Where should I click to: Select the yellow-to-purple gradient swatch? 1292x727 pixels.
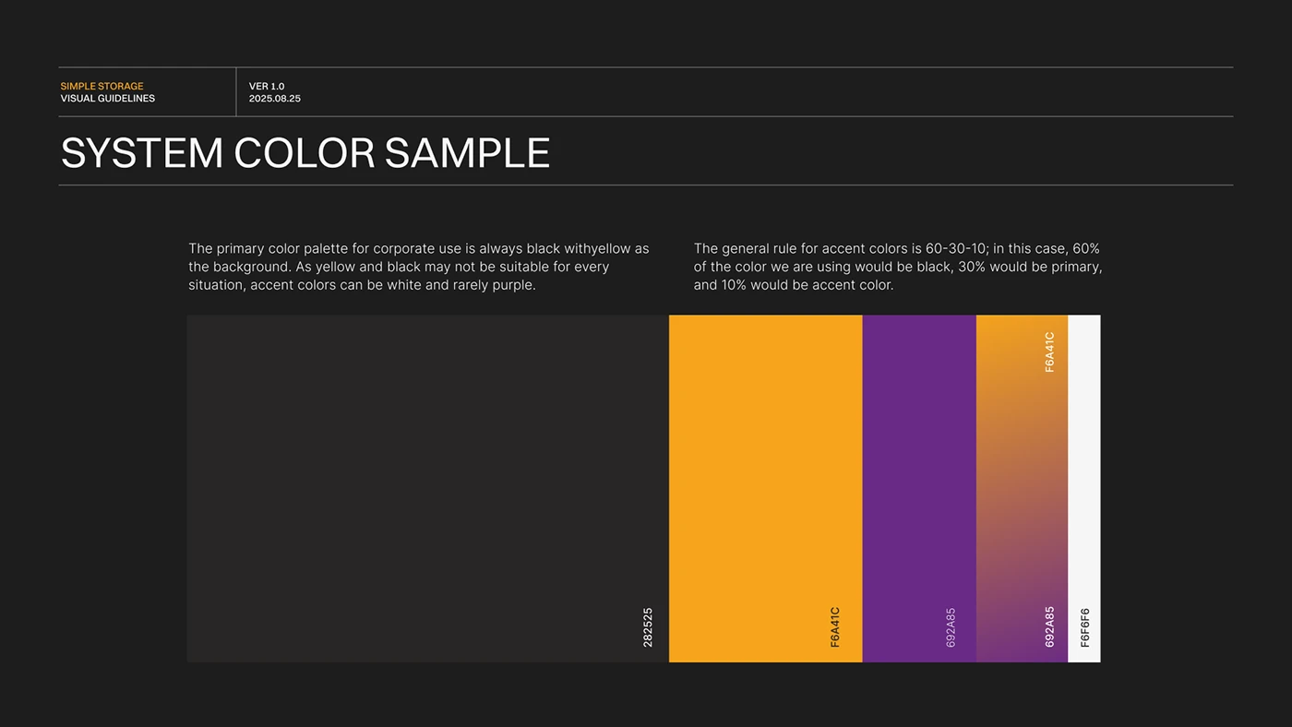pos(1022,488)
